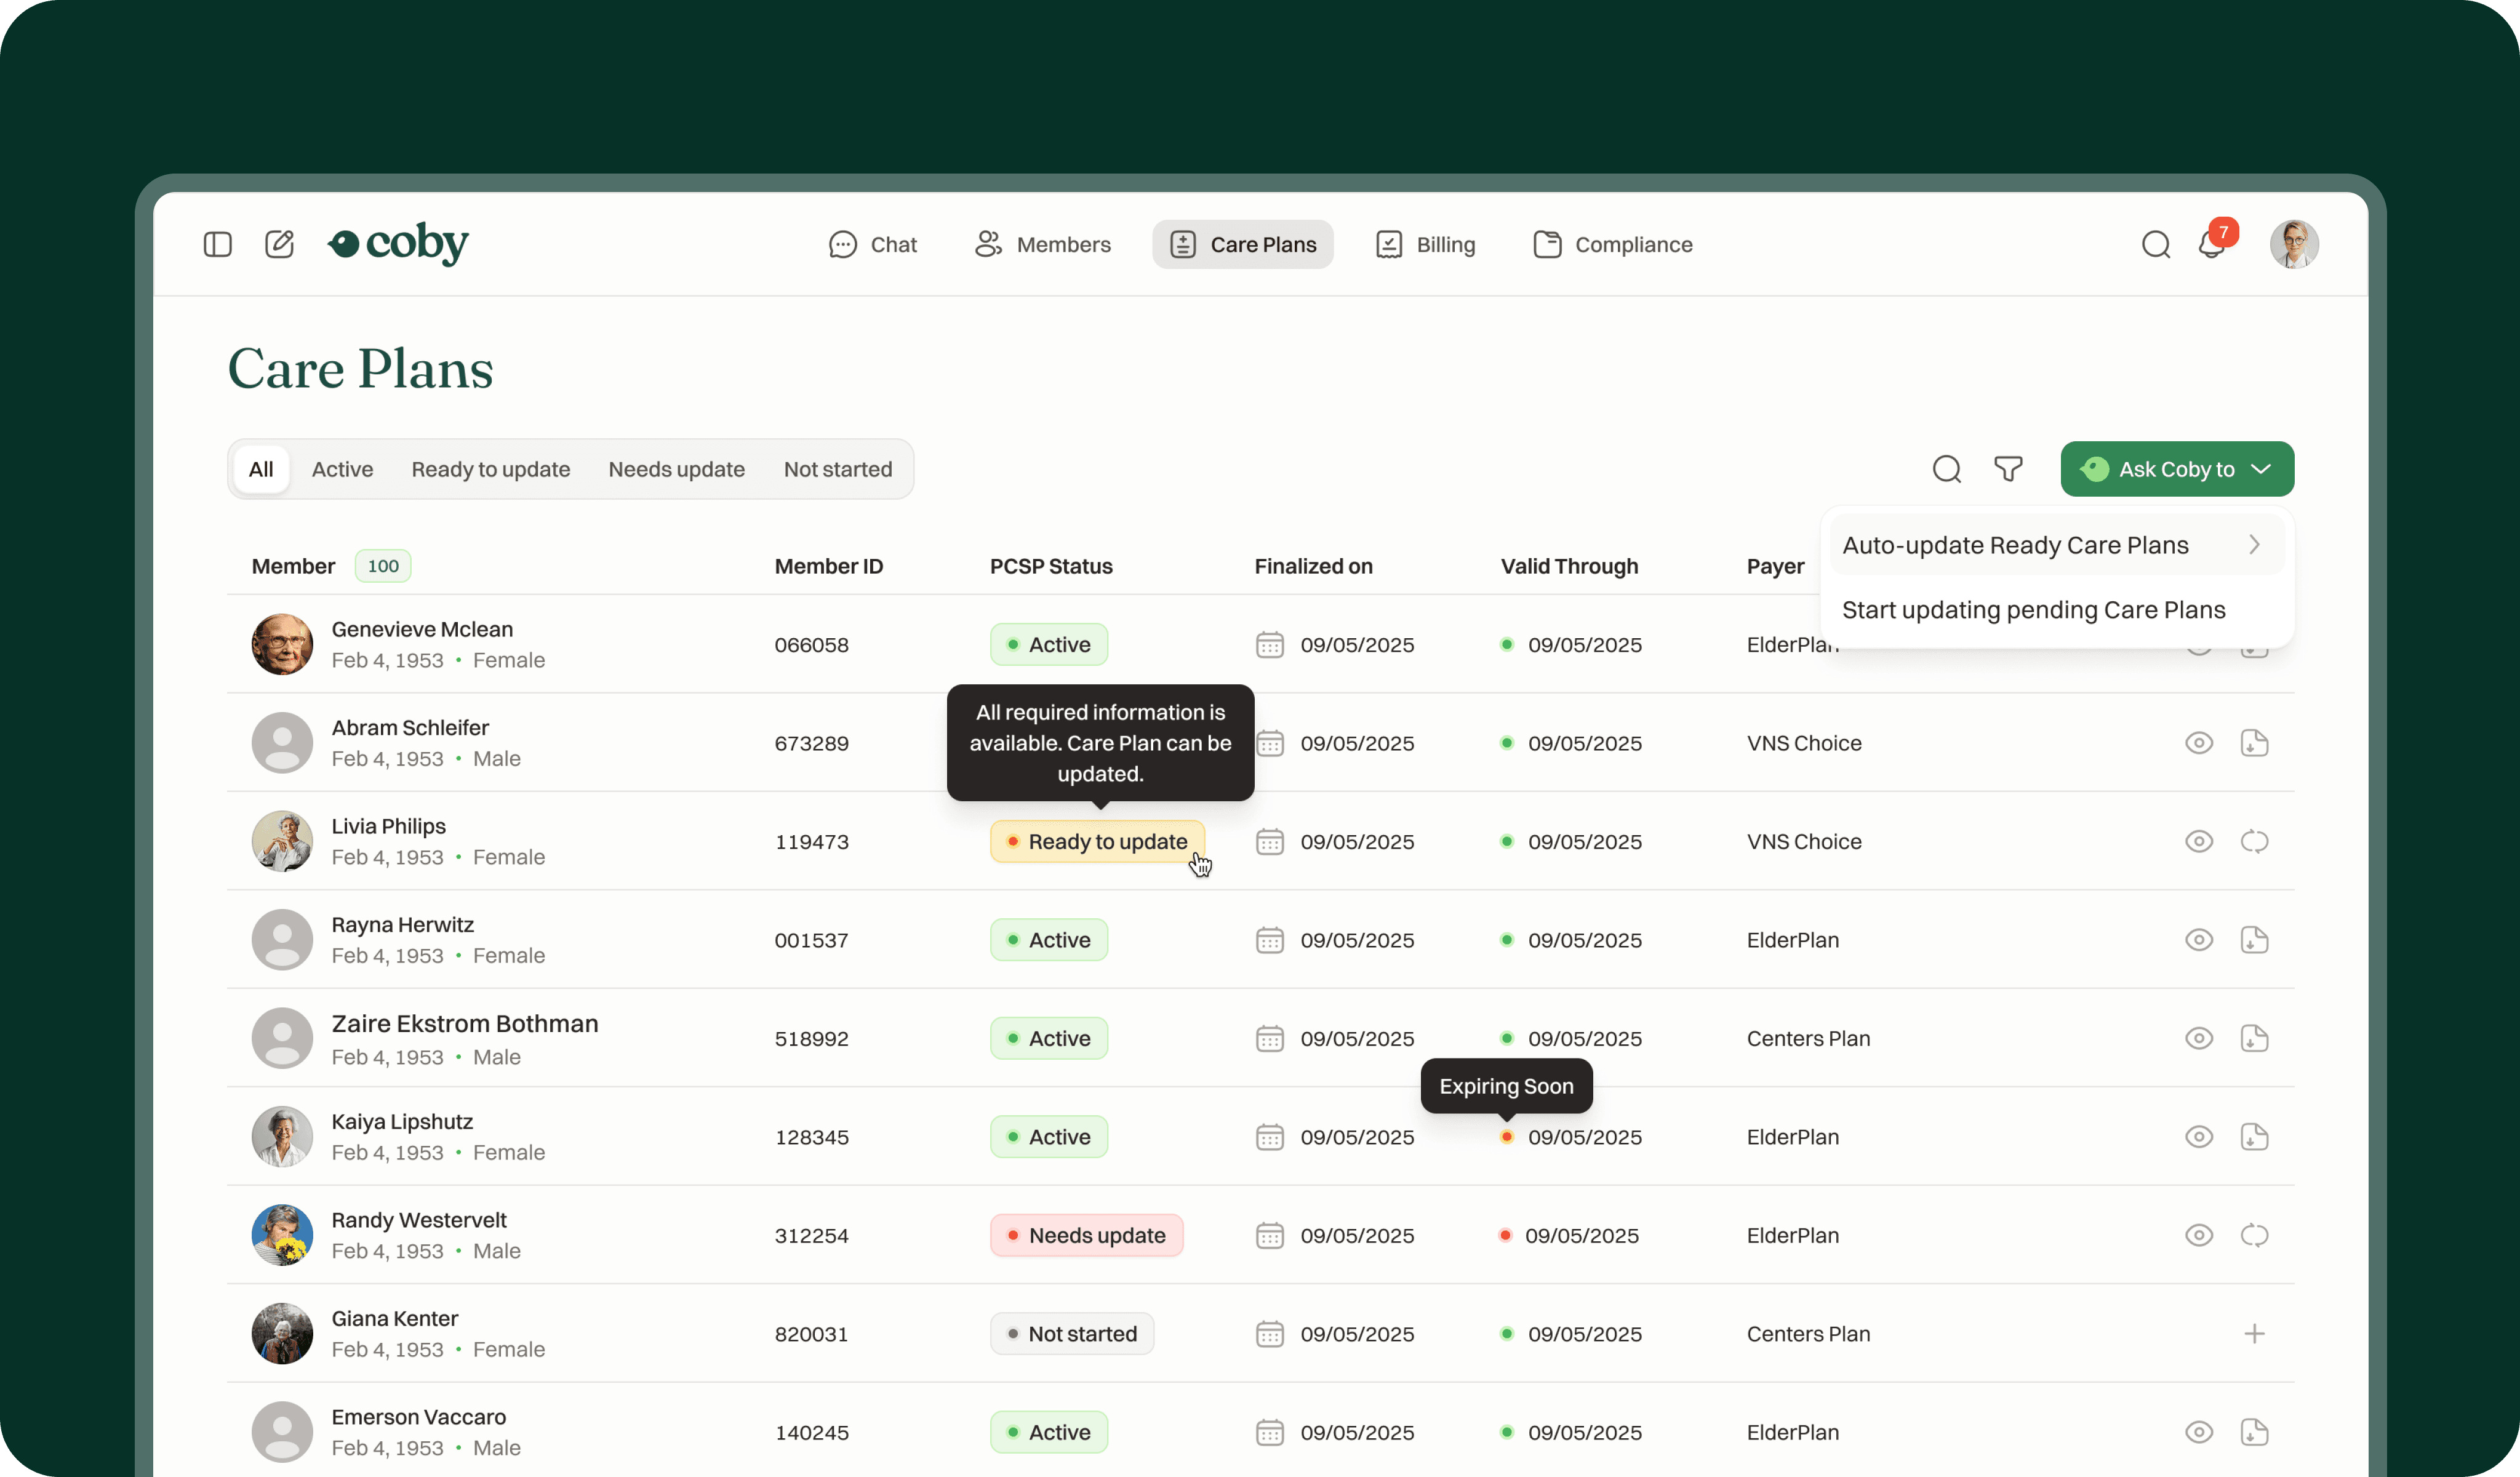
Task: Click the search icon above the care plans list
Action: [x=1947, y=468]
